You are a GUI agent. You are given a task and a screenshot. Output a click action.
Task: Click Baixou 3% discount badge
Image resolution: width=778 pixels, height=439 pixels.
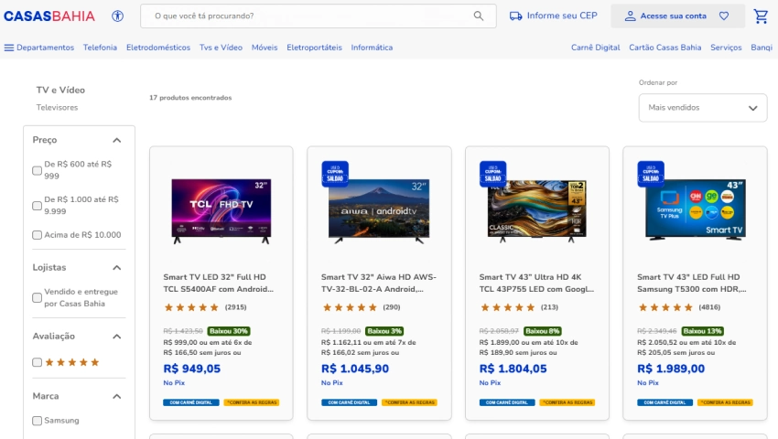pyautogui.click(x=384, y=331)
